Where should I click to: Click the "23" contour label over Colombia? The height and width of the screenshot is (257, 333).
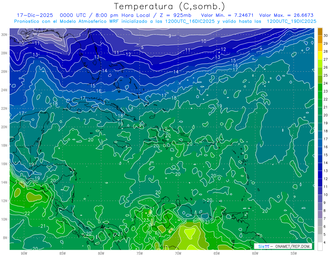146,220
